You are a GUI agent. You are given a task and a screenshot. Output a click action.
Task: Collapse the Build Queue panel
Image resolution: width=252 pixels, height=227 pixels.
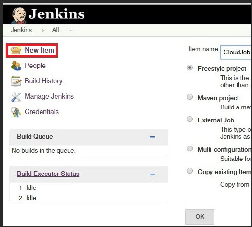153,137
